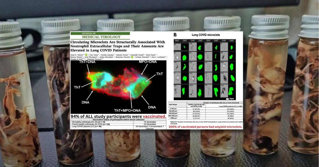Click the '20µm' scale bar label
This screenshot has width=319, height=167.
pos(232,99)
